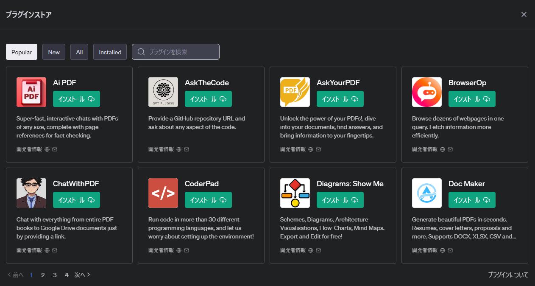535x286 pixels.
Task: Install the ChatWithPDF plugin
Action: pyautogui.click(x=76, y=200)
